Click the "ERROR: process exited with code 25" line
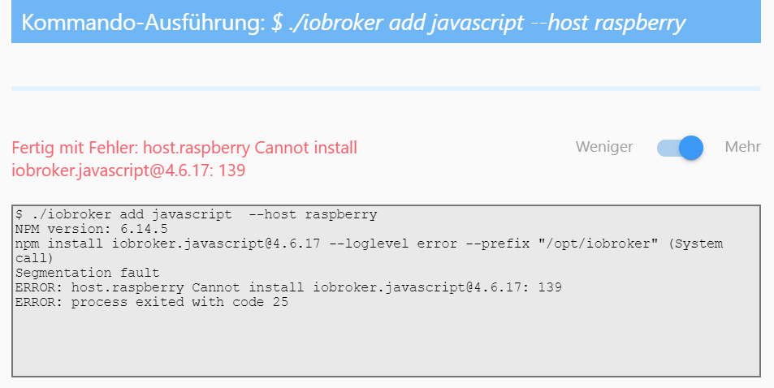The image size is (774, 388). click(x=152, y=303)
